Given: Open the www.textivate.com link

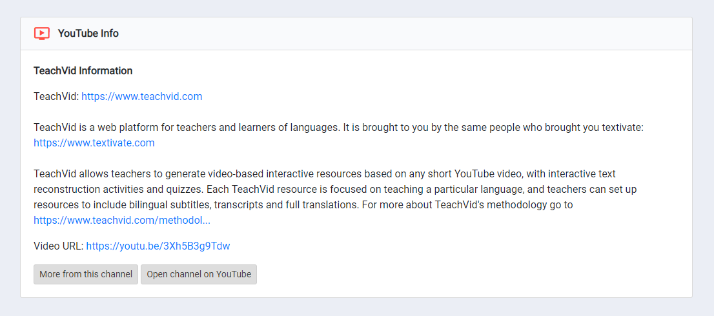Looking at the screenshot, I should click(94, 143).
